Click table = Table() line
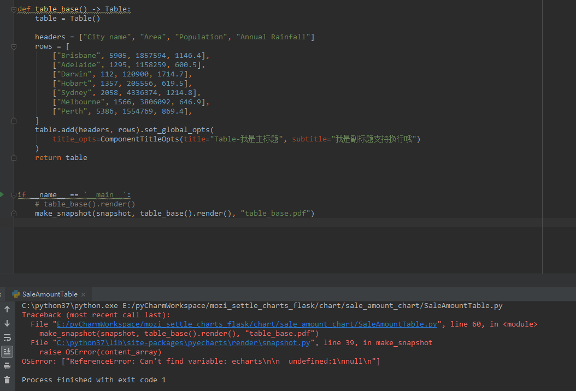This screenshot has width=576, height=391. tap(67, 19)
